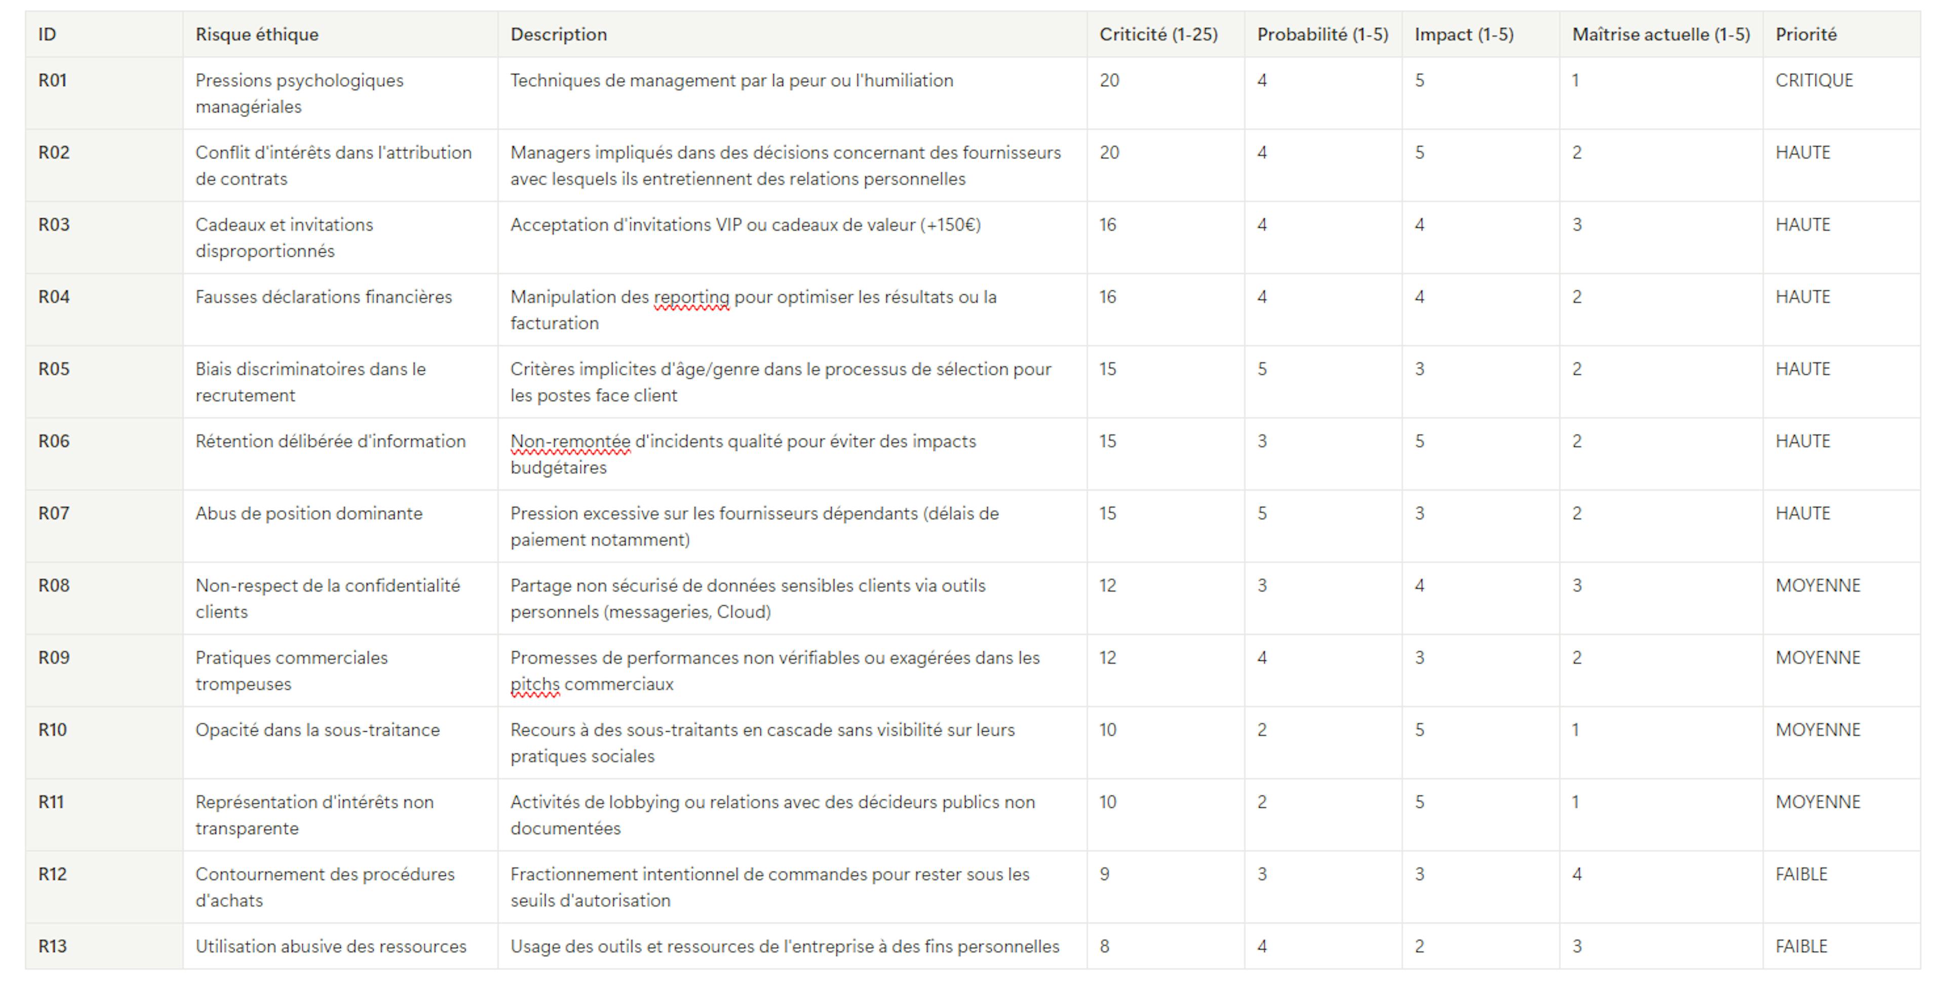Click 'Contournement des procédures d'achats' cell
Image resolution: width=1945 pixels, height=988 pixels.
[x=340, y=887]
